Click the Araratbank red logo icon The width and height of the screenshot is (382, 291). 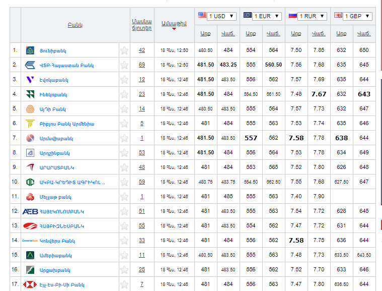[30, 167]
